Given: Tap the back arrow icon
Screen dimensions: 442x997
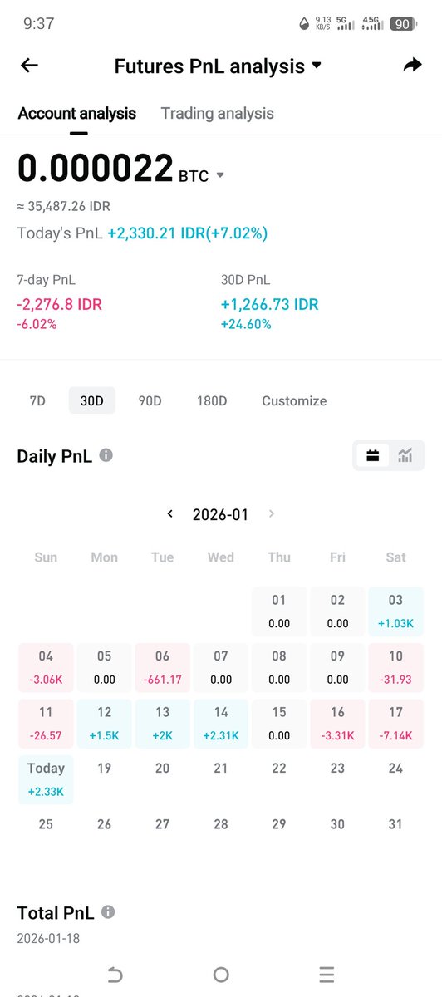Looking at the screenshot, I should click(29, 66).
